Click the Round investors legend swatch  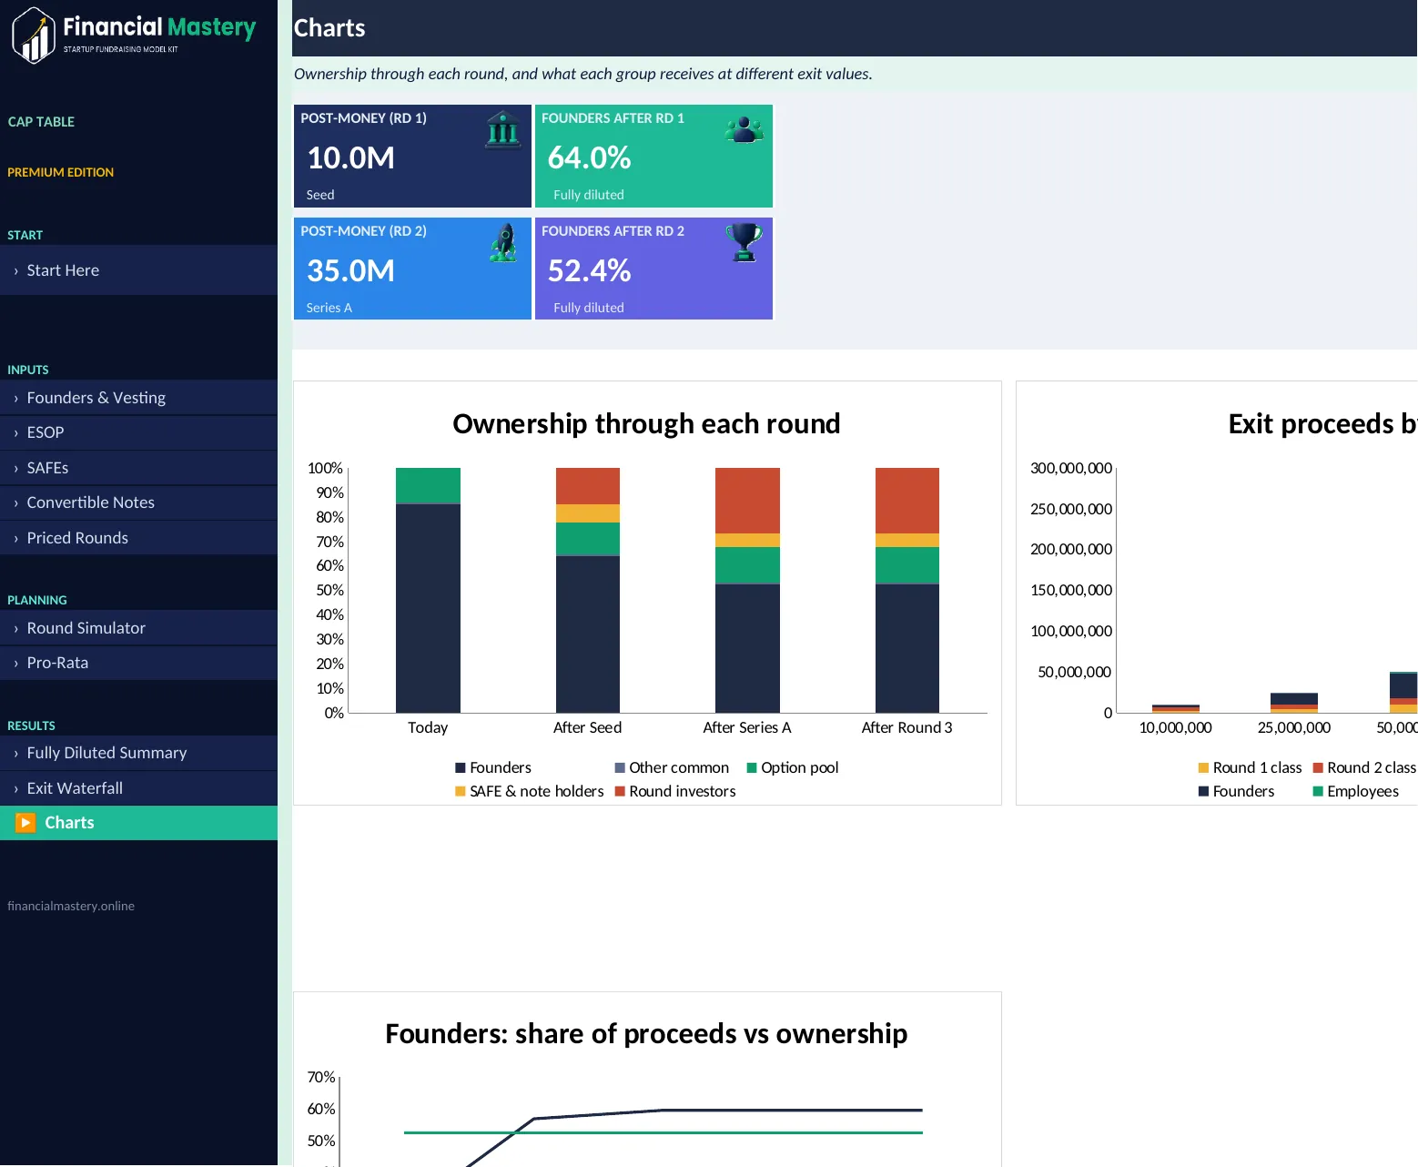coord(620,792)
